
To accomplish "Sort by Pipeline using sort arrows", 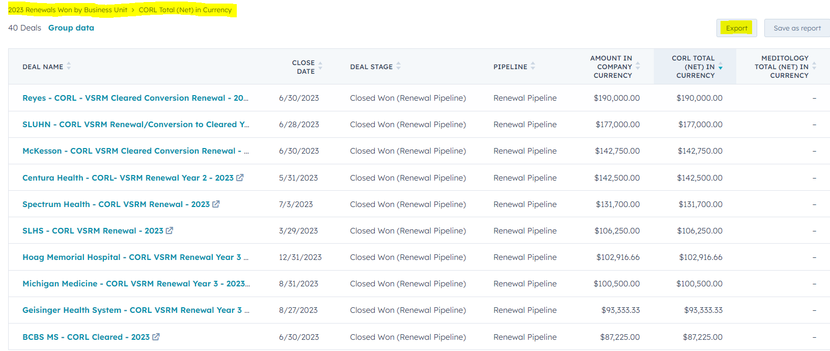I will coord(533,66).
